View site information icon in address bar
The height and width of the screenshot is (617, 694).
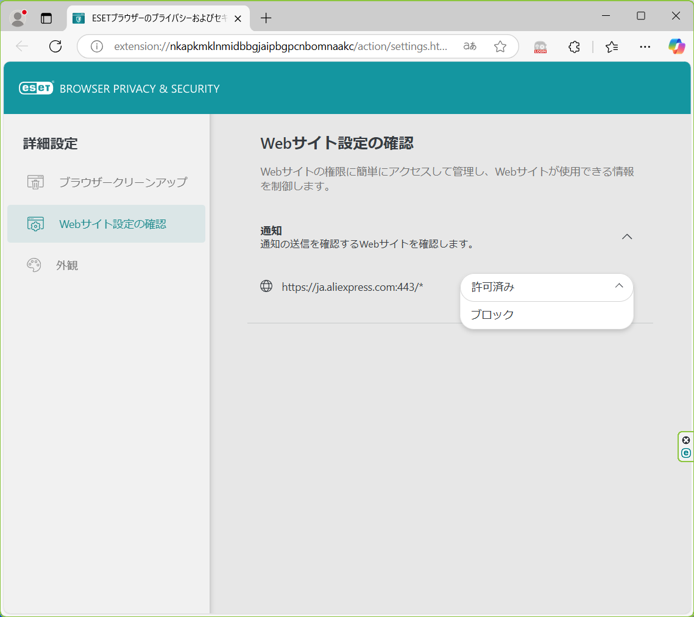[x=96, y=46]
